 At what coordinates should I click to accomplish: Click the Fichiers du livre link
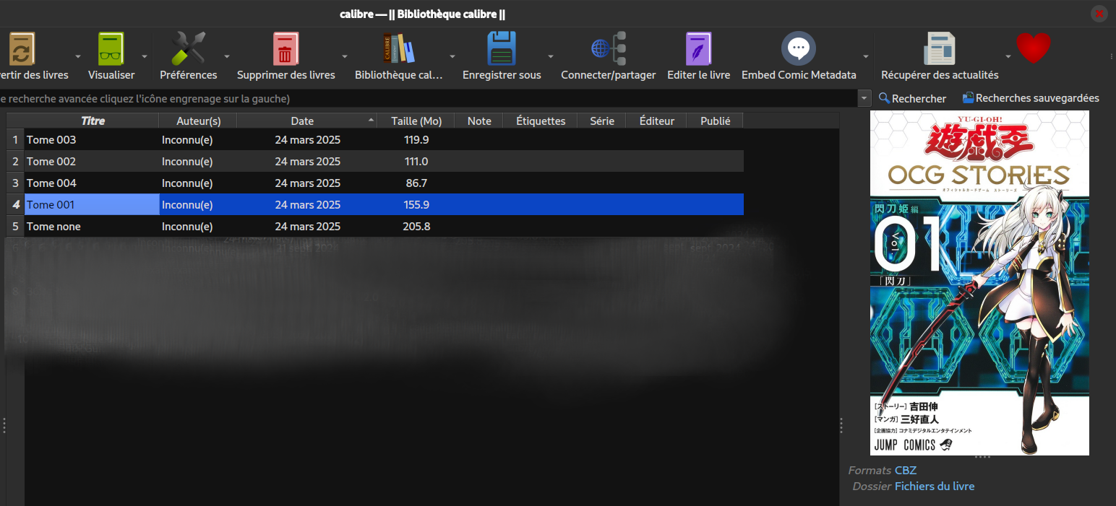tap(934, 487)
